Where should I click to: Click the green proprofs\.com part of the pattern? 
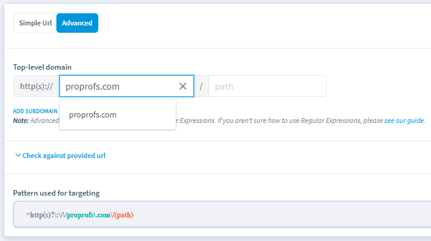pyautogui.click(x=89, y=215)
